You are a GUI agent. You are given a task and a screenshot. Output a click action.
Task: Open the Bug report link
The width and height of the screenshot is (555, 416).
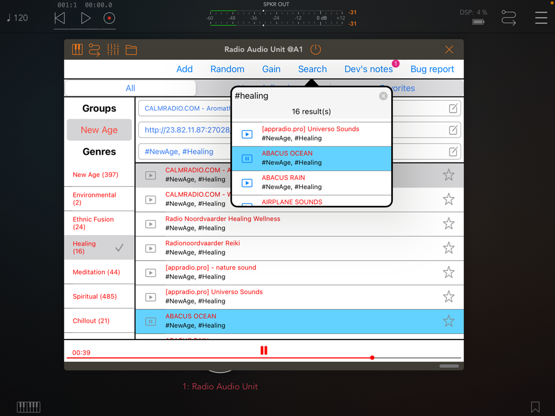tap(432, 69)
